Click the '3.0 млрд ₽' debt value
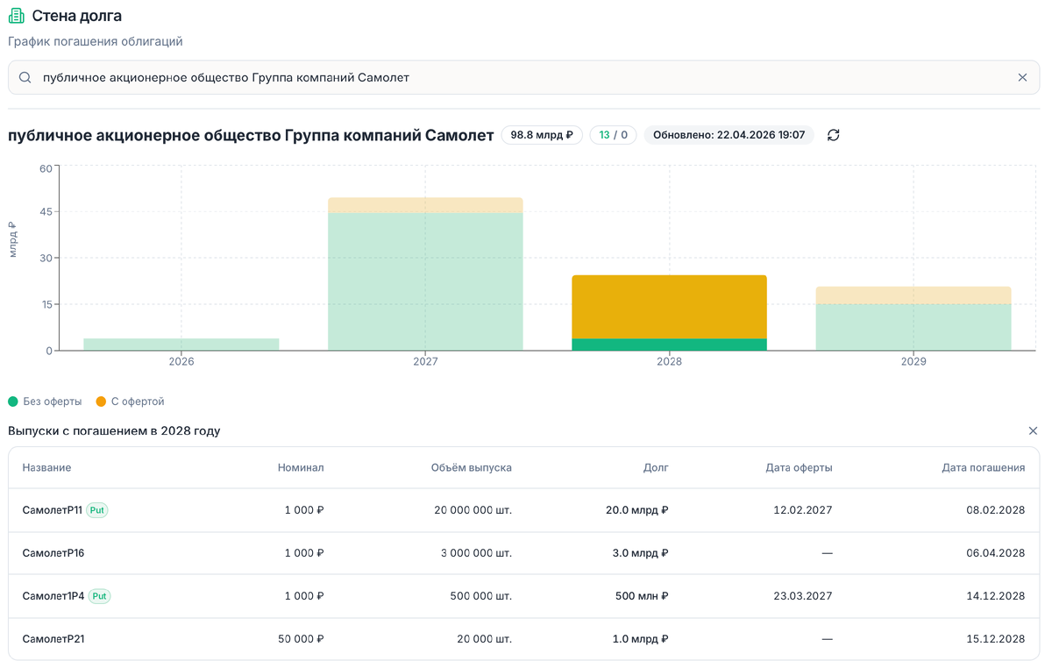This screenshot has width=1052, height=668. 641,553
